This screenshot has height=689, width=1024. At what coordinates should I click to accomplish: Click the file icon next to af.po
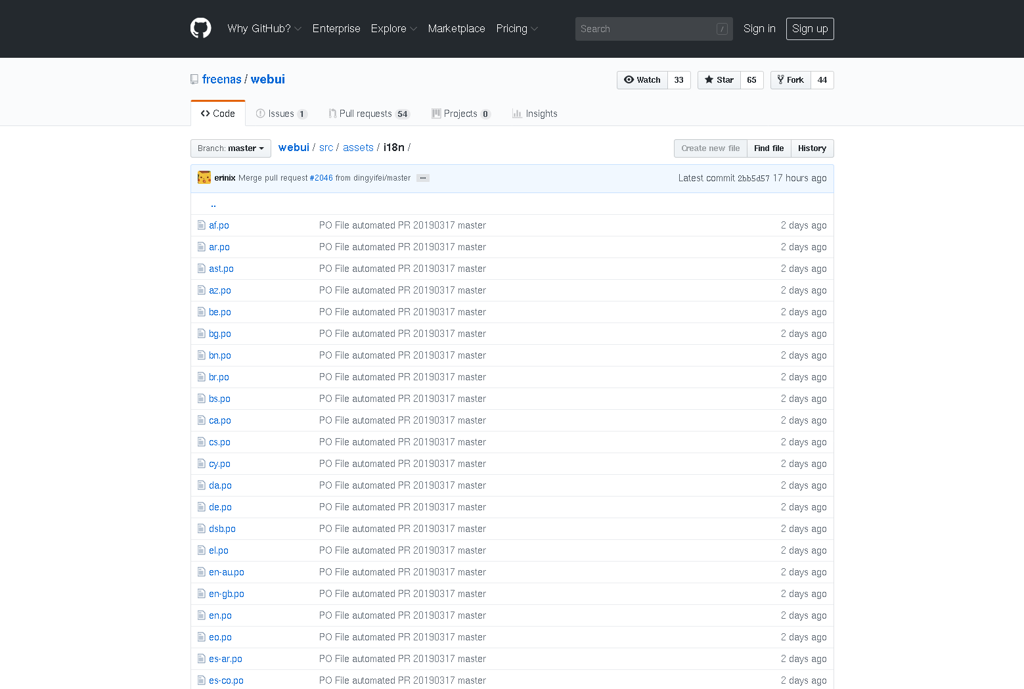pos(202,225)
